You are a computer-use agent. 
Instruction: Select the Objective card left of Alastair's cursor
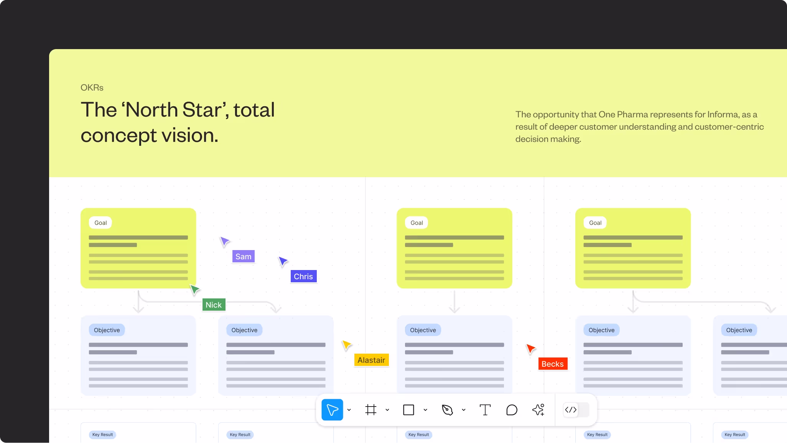[276, 356]
